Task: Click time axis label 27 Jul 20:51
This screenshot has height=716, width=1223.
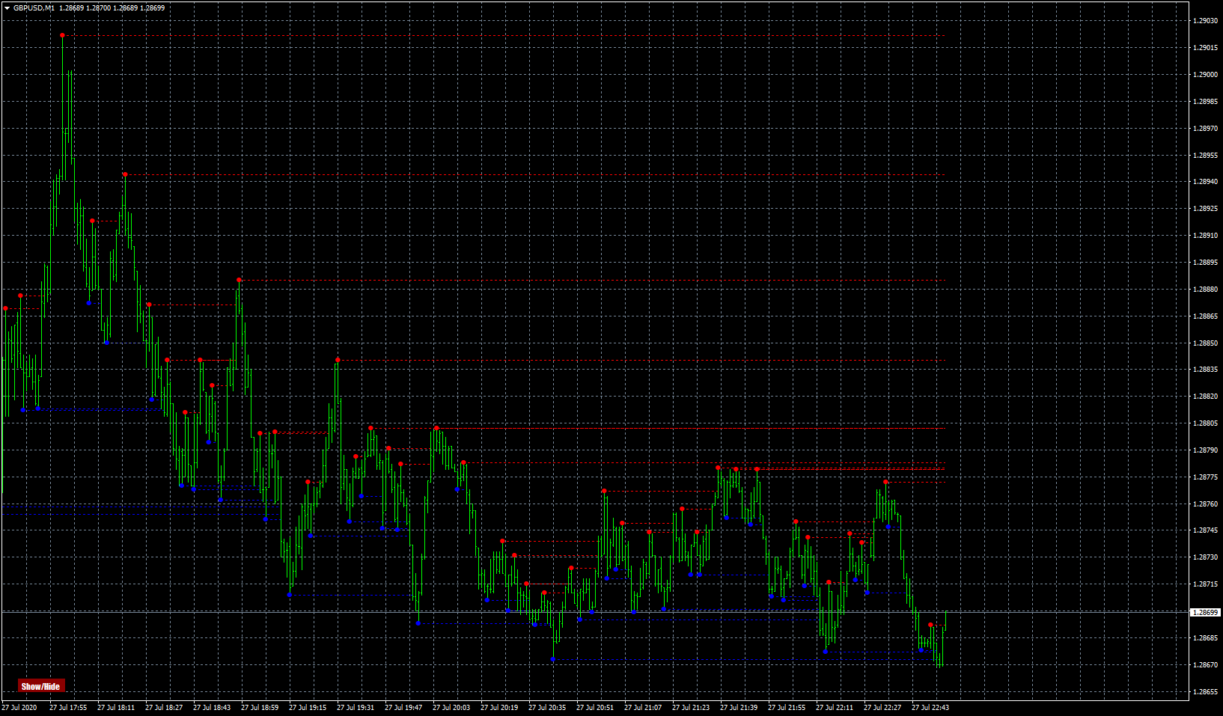Action: (x=595, y=708)
